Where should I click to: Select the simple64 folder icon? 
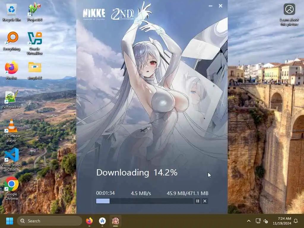(34, 71)
